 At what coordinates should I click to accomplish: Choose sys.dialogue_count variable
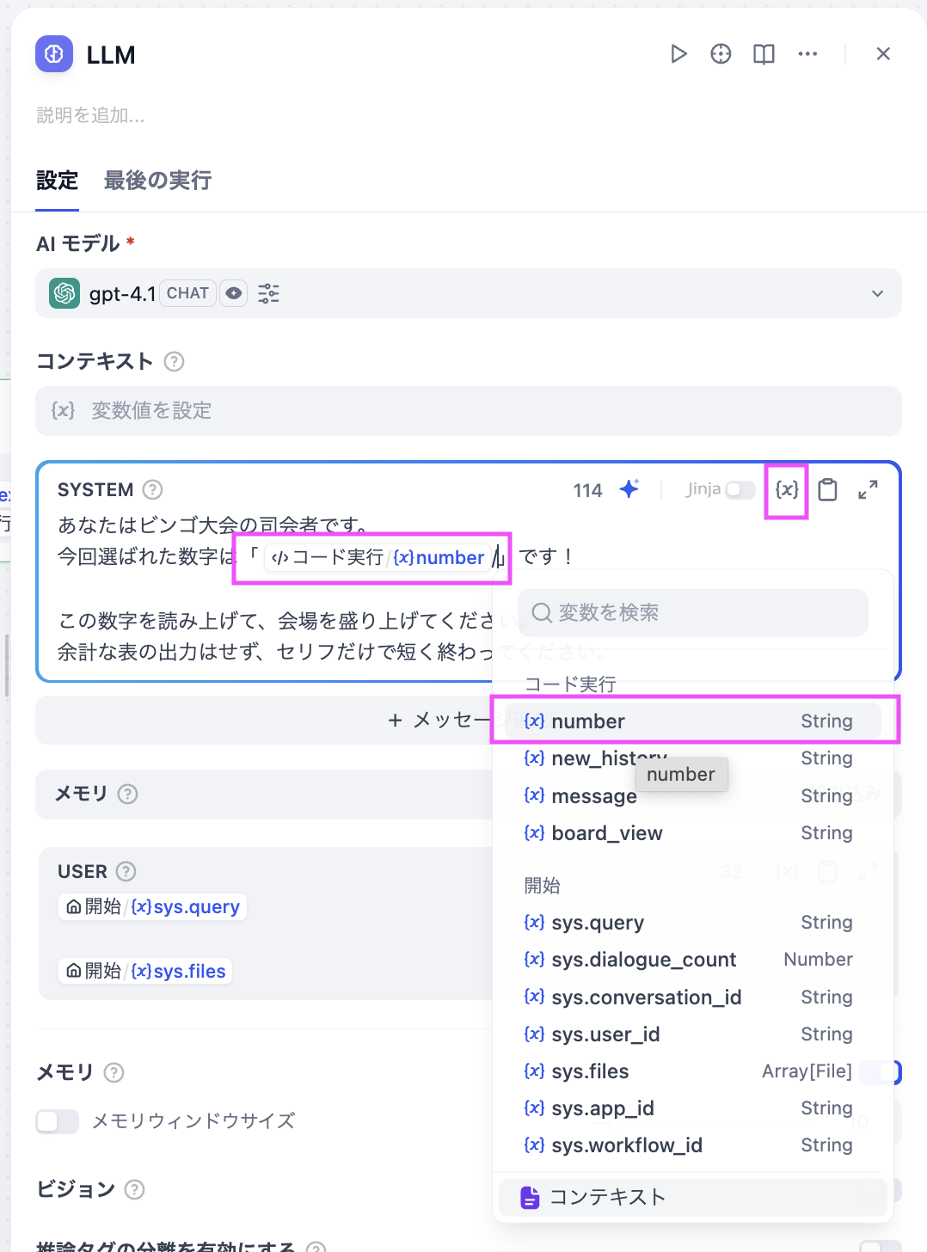(x=643, y=960)
